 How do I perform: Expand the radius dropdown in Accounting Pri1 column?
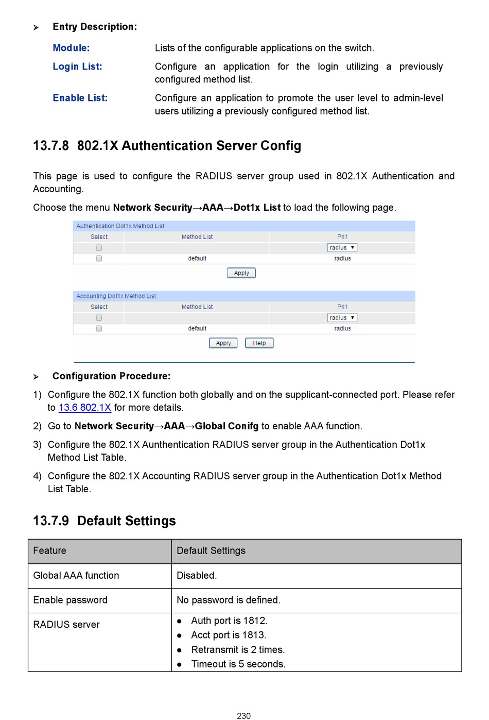(342, 318)
